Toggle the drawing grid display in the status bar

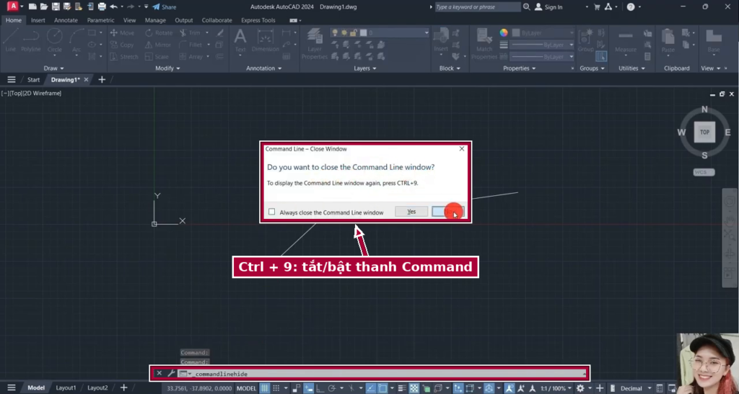click(265, 388)
